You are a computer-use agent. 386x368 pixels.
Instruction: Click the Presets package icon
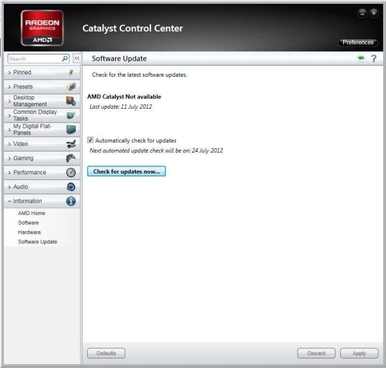71,87
